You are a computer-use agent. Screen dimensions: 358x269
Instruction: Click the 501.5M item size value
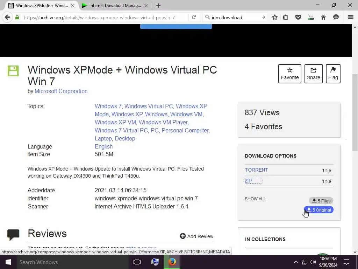(x=104, y=154)
